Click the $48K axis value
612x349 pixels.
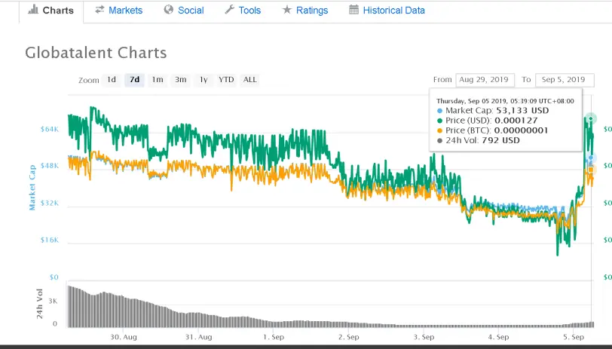50,166
